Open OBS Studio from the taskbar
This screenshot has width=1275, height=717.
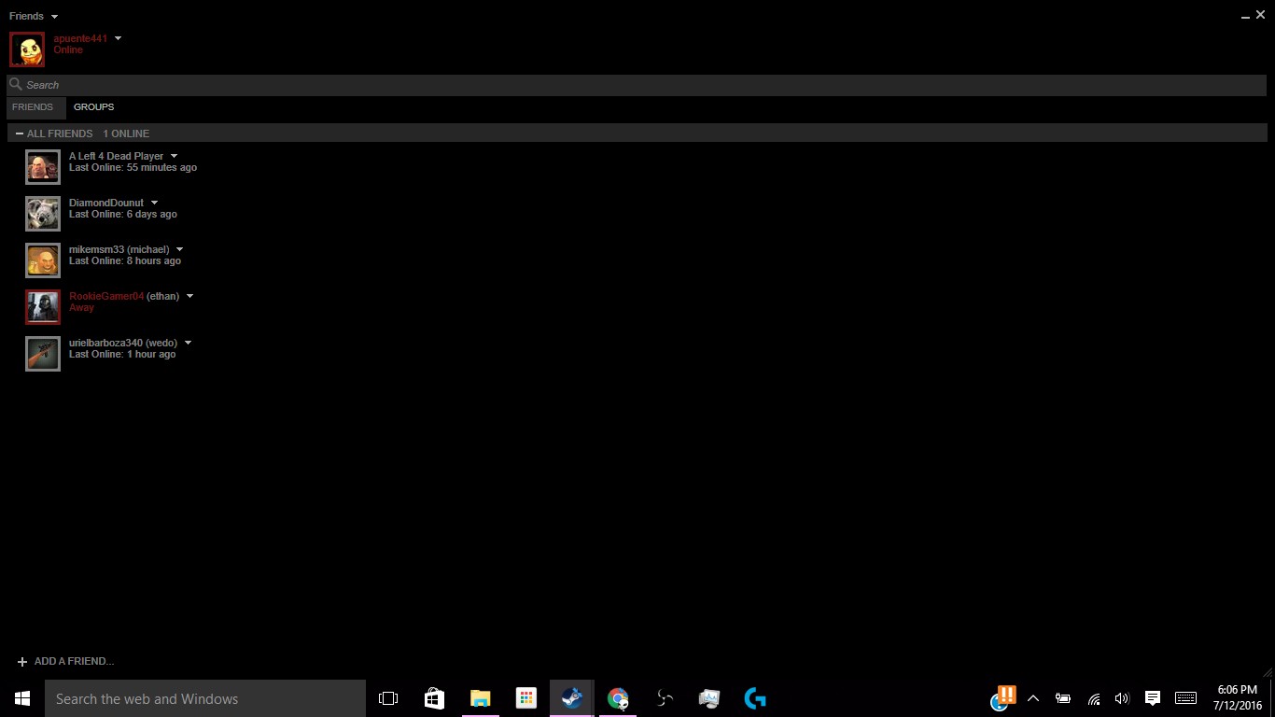(663, 697)
